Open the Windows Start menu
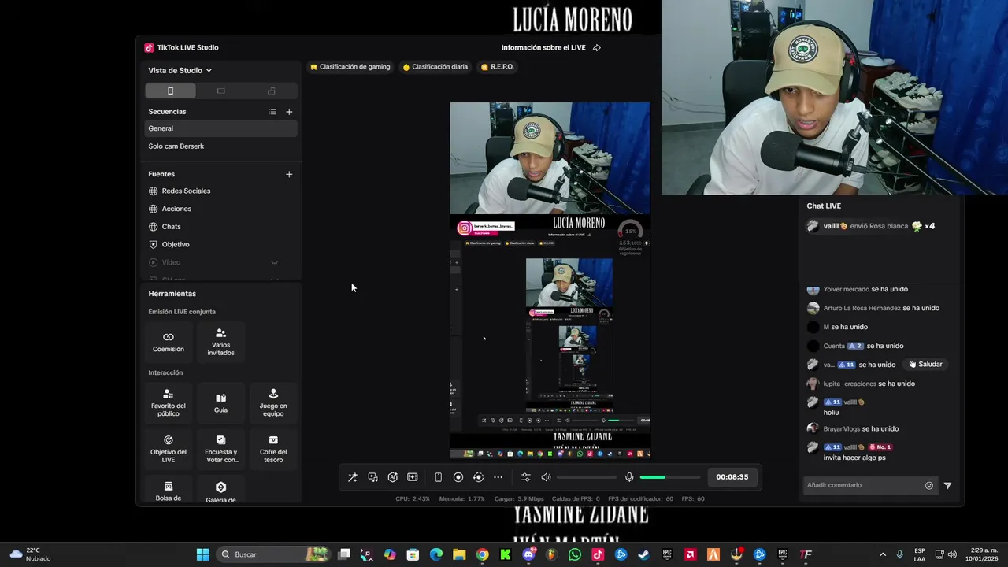1008x567 pixels. click(x=202, y=554)
